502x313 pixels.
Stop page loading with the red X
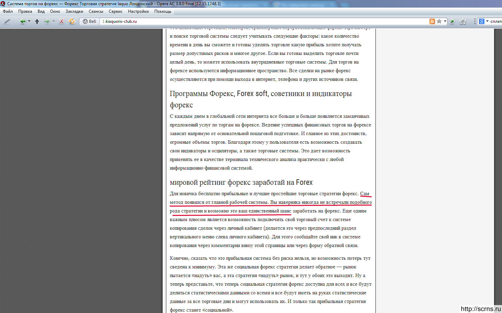tap(61, 21)
